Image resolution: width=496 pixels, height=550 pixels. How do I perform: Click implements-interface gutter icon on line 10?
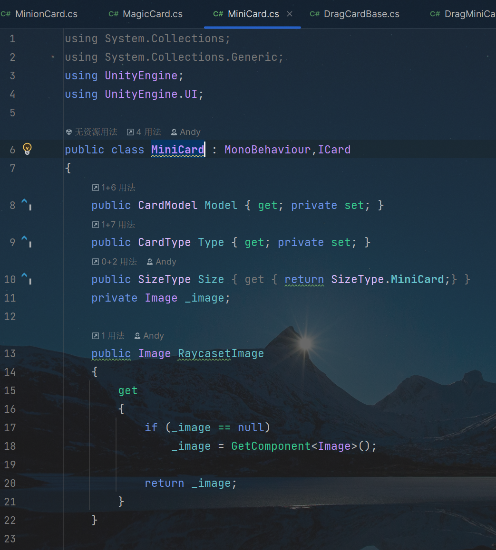click(26, 278)
